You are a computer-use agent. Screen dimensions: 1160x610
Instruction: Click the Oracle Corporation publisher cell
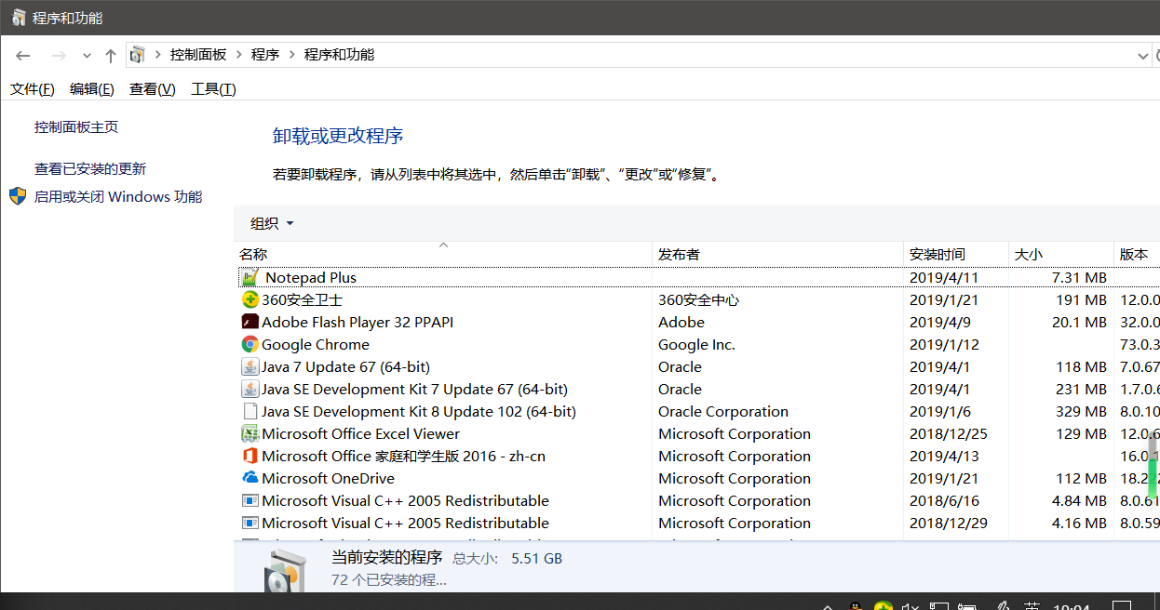tap(723, 411)
